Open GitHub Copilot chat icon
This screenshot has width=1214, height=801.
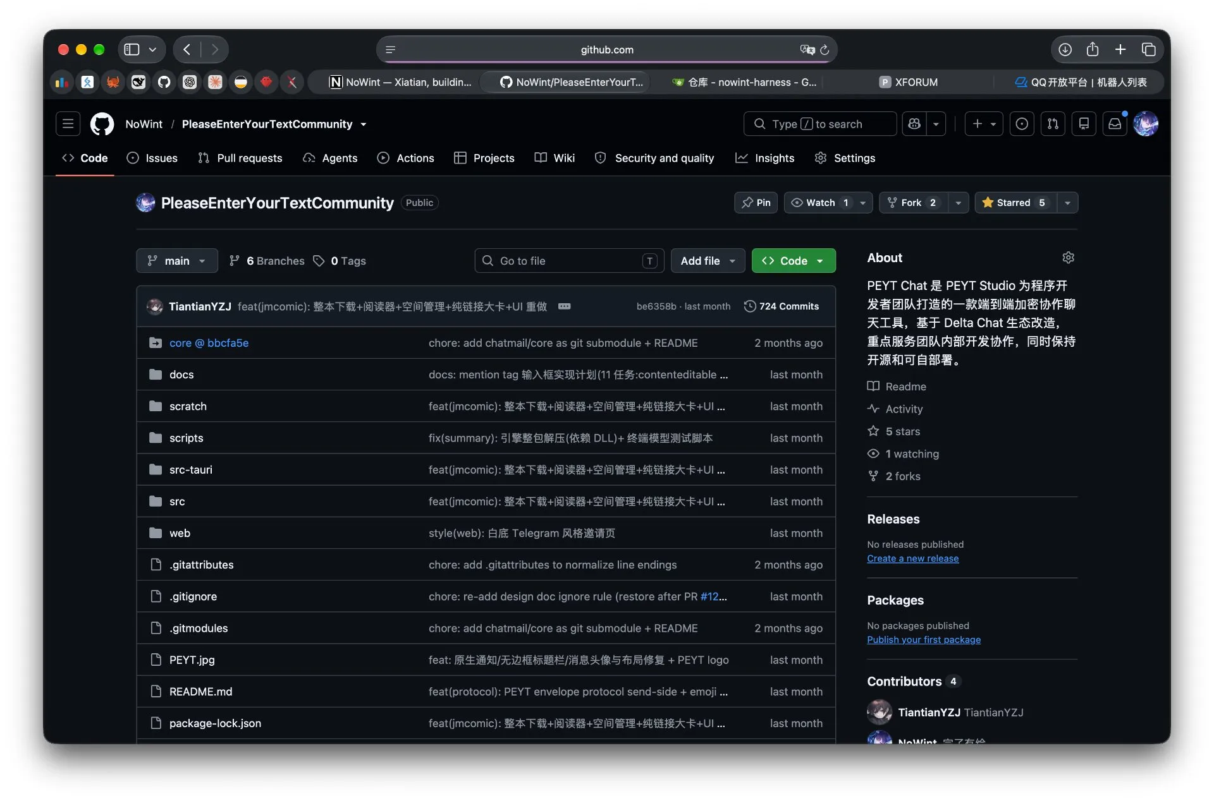click(x=914, y=124)
